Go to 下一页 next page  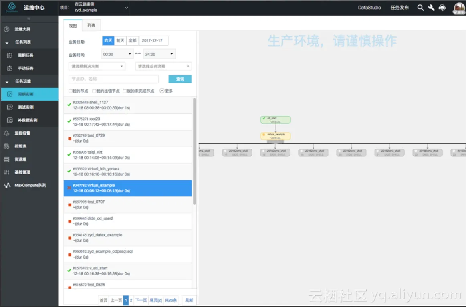pos(141,300)
